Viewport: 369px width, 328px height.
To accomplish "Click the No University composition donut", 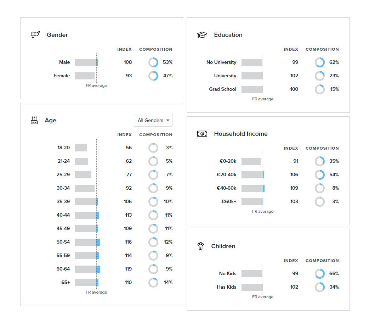I will click(320, 62).
